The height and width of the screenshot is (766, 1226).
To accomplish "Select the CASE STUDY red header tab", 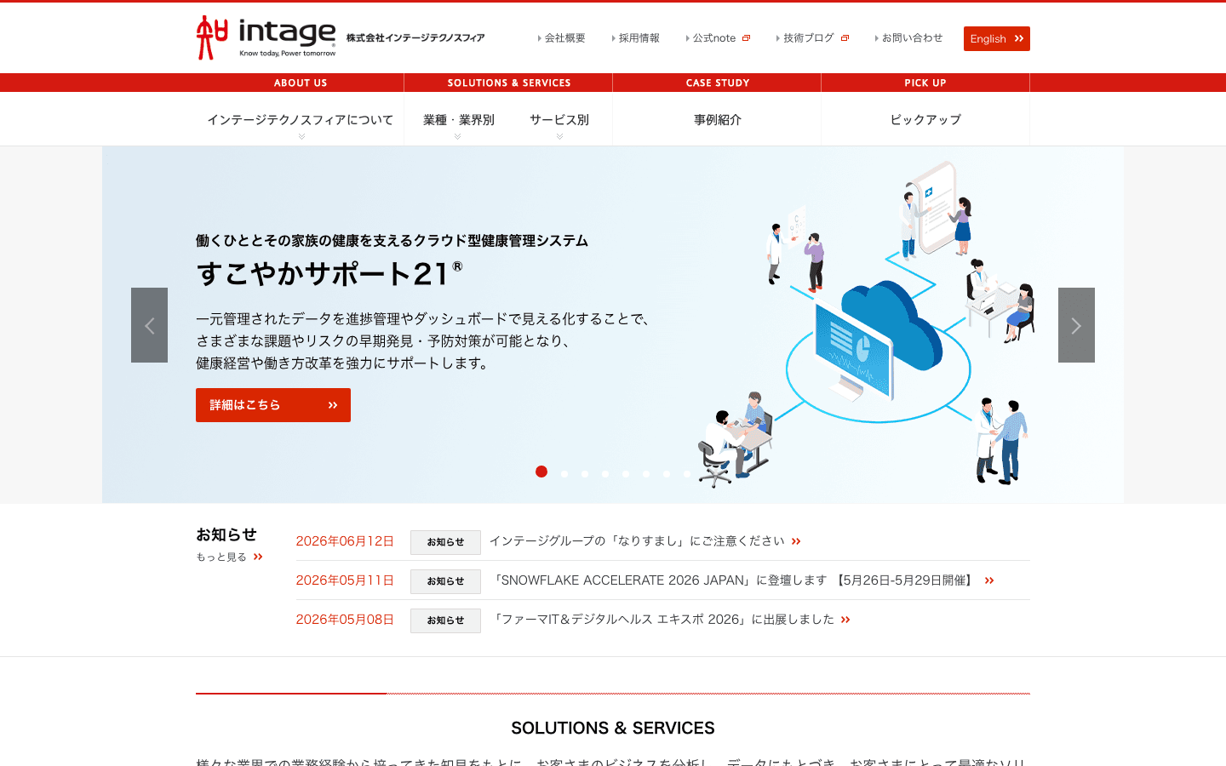I will 718,83.
